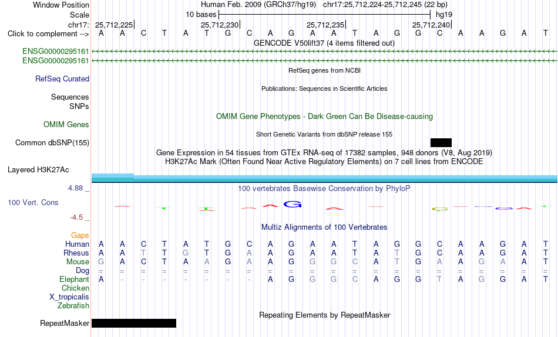Viewport: 558px width, 337px height.
Task: Click the 100 Vert. Cons track label
Action: [33, 202]
